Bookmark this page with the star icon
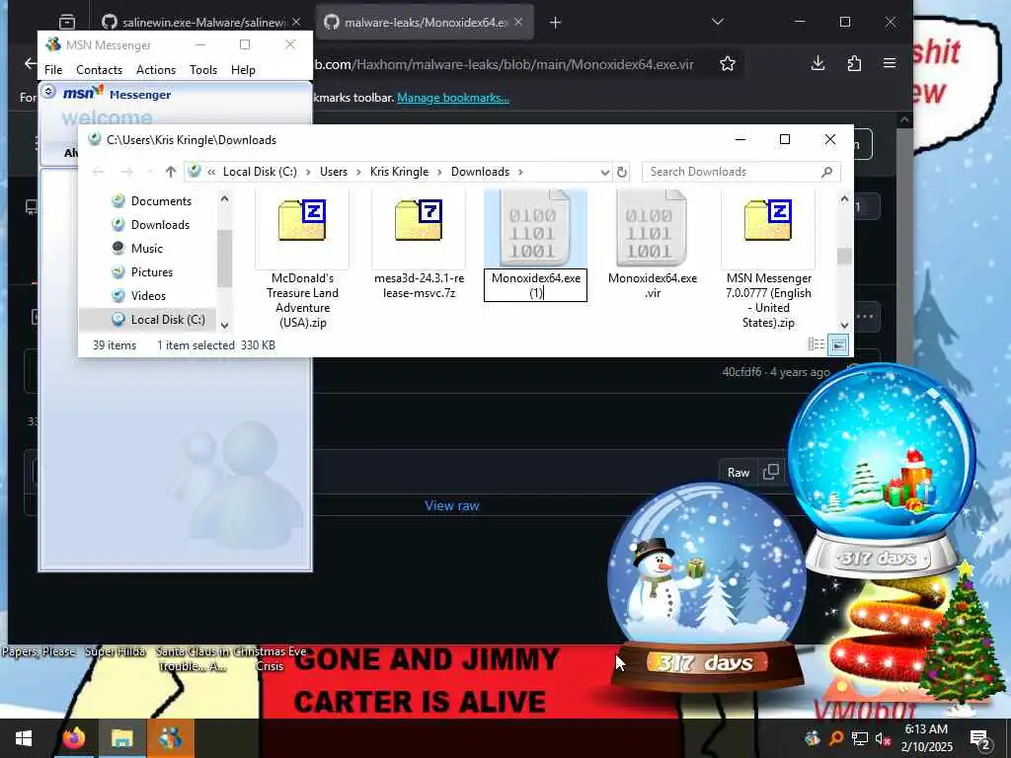 (x=728, y=63)
